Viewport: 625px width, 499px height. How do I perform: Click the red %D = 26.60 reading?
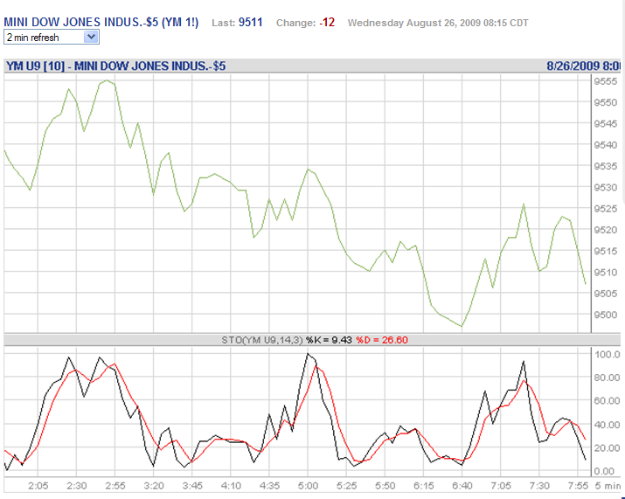point(382,340)
